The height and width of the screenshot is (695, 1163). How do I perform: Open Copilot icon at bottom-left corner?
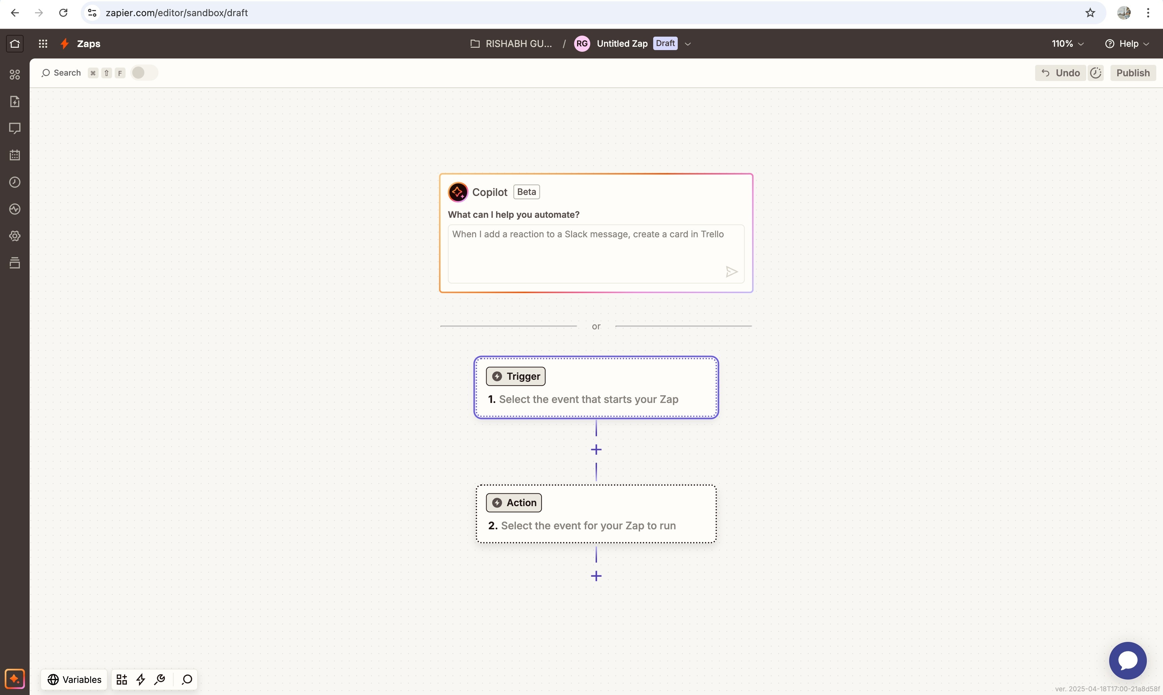click(x=14, y=679)
